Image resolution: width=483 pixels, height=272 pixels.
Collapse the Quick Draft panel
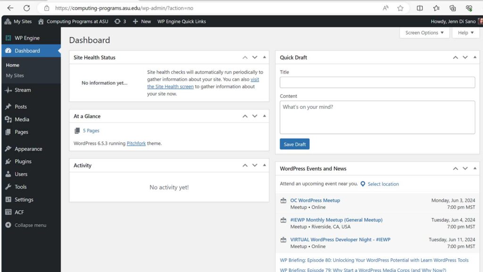[475, 57]
